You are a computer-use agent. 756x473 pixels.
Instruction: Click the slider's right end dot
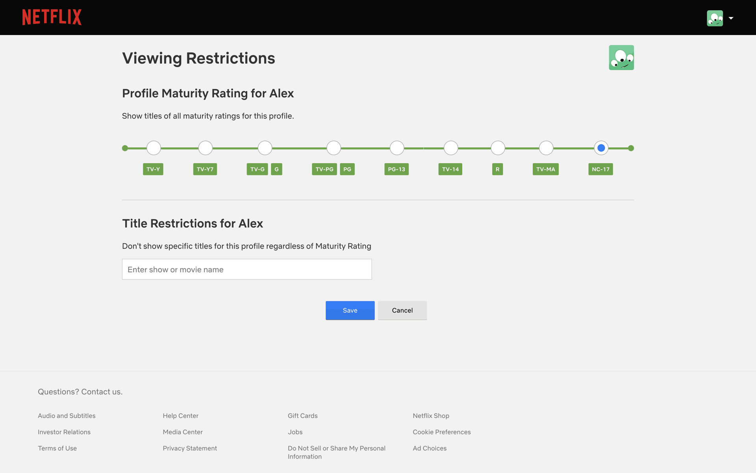click(x=631, y=148)
